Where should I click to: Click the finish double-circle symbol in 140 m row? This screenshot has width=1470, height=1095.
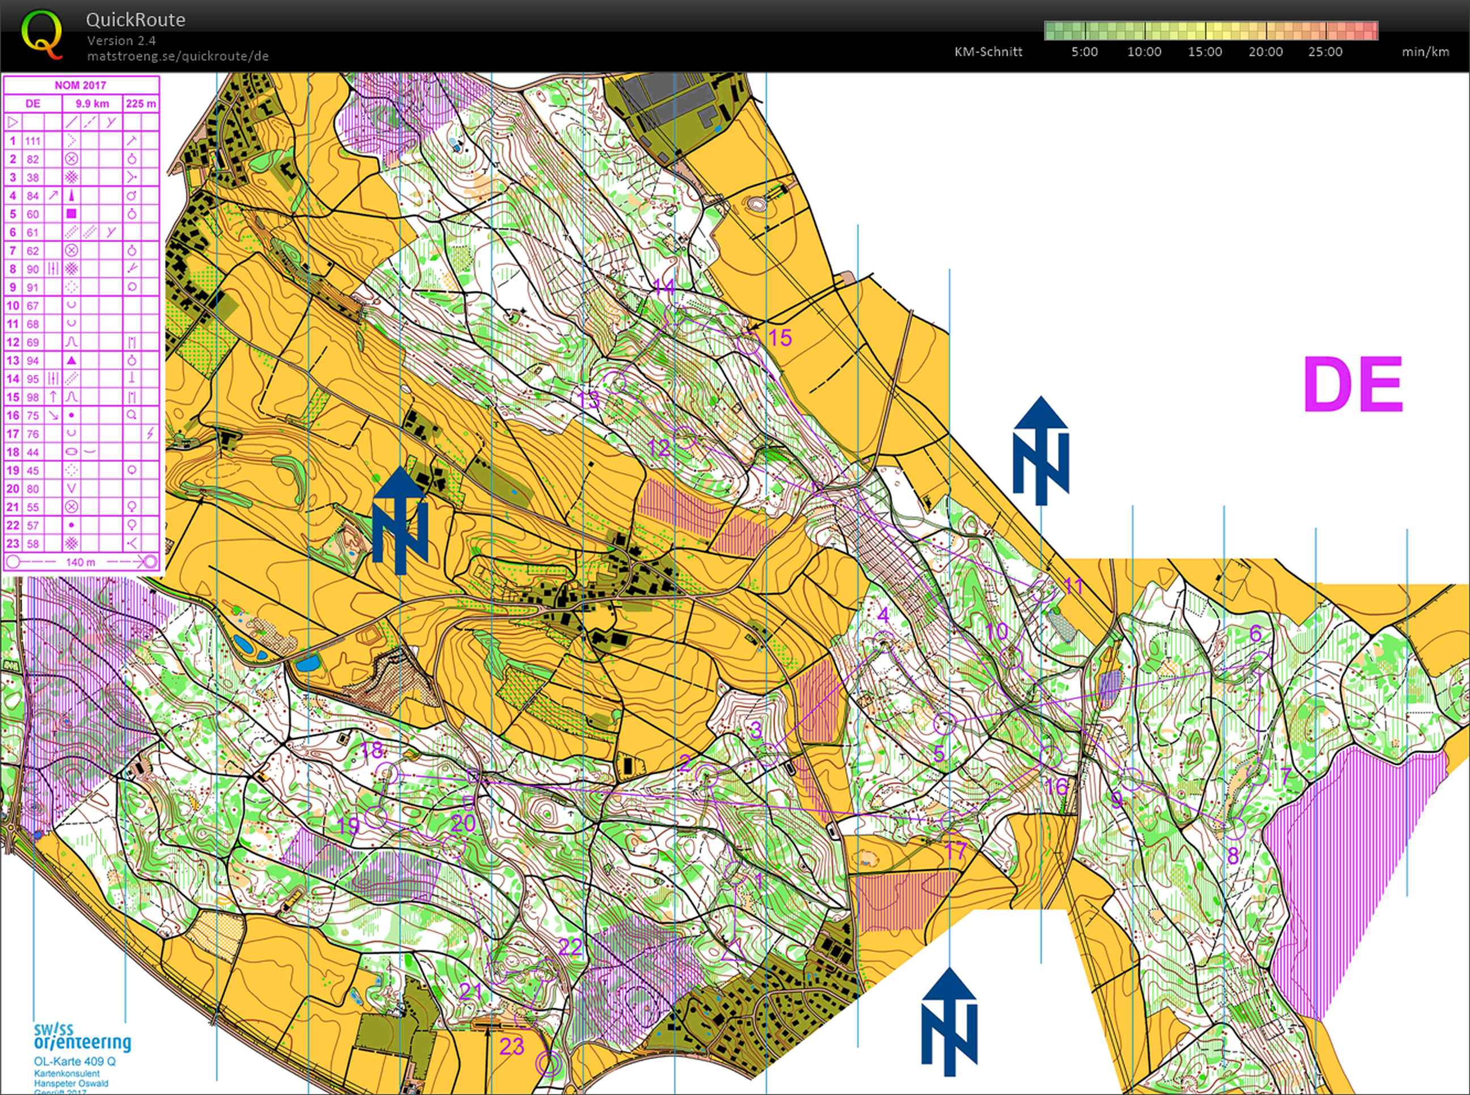point(150,562)
